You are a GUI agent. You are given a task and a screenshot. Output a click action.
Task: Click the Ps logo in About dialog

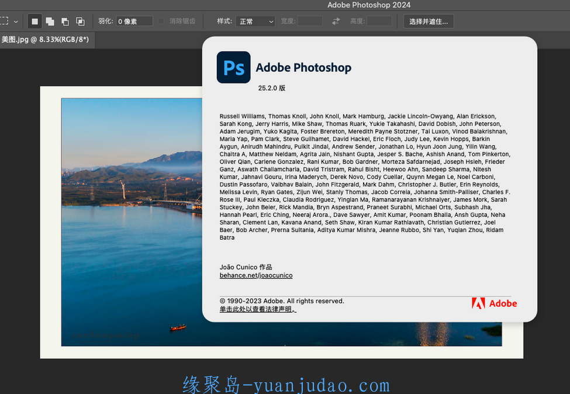coord(233,67)
